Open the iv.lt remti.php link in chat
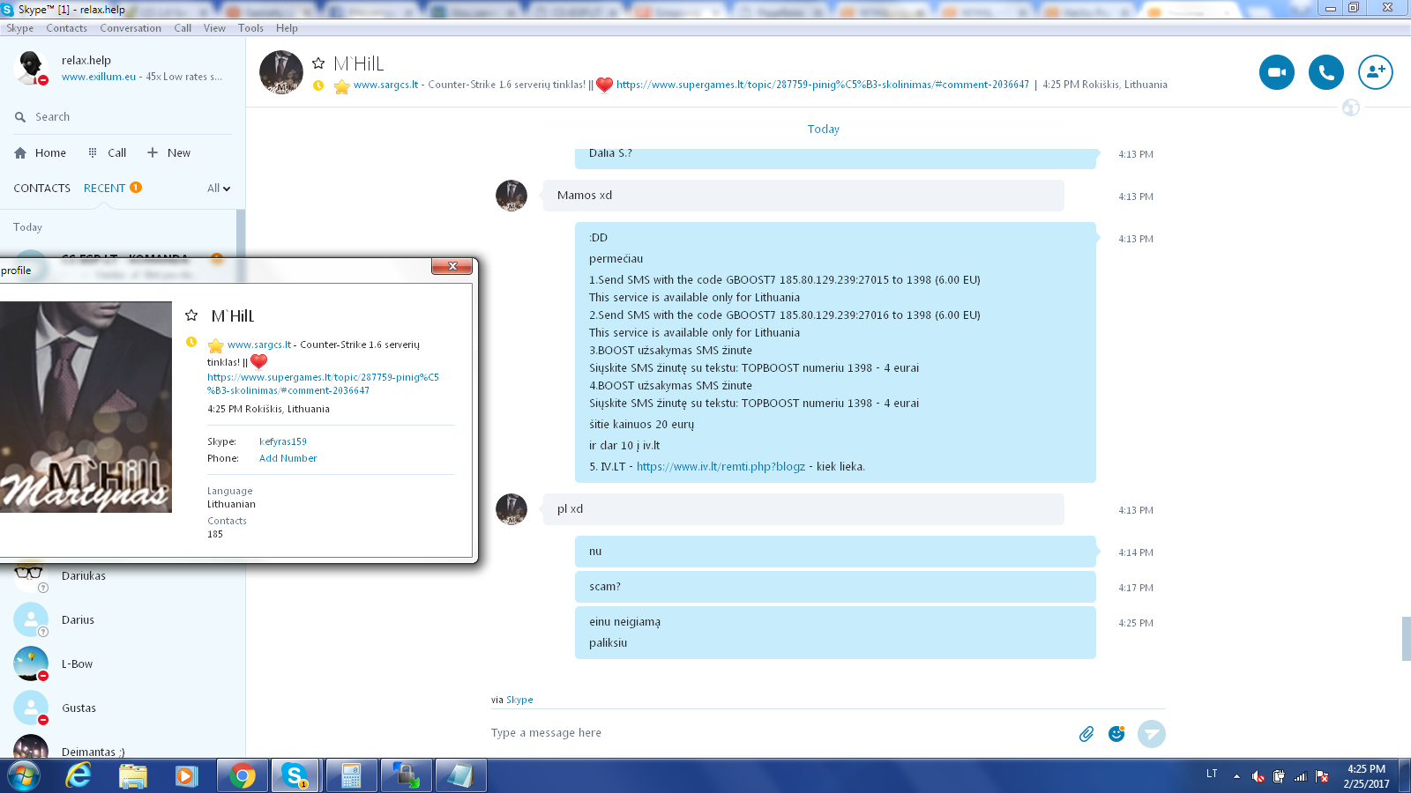Viewport: 1411px width, 793px height. point(720,467)
